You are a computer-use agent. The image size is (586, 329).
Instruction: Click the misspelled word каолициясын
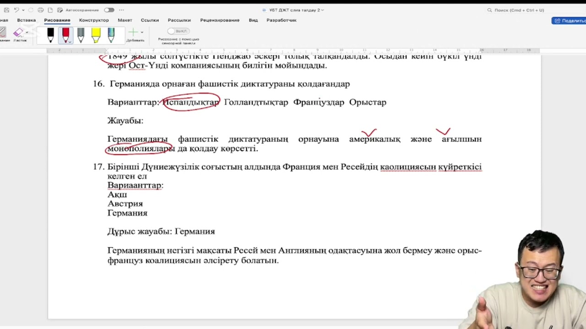[x=408, y=167]
